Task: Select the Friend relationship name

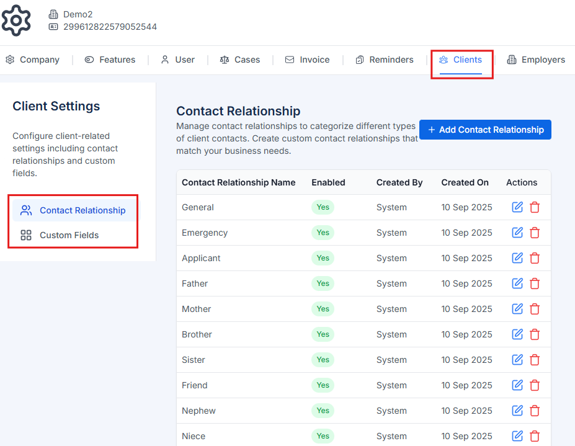Action: click(195, 385)
